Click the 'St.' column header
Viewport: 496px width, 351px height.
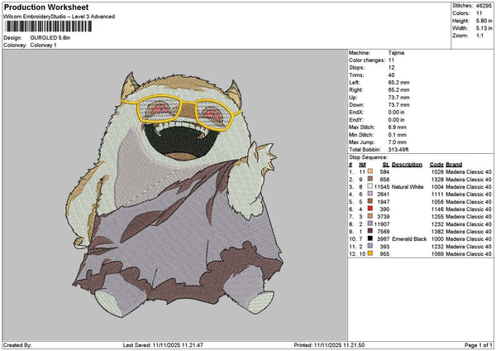[385, 165]
